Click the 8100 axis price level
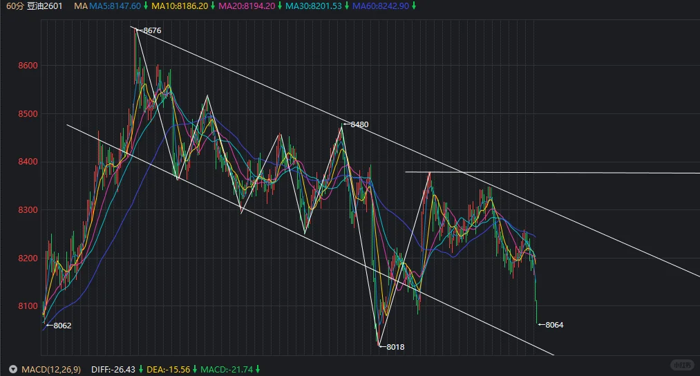 28,306
